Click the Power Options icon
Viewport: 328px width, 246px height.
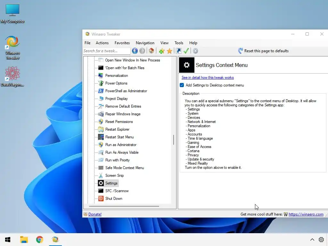click(x=101, y=83)
